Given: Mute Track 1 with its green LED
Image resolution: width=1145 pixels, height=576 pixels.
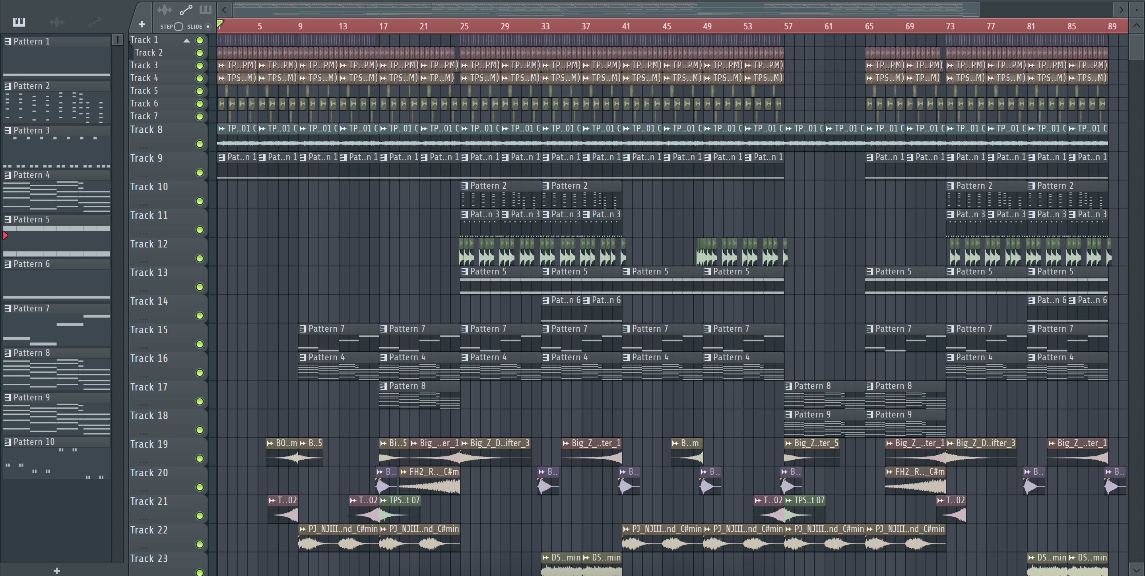Looking at the screenshot, I should [x=200, y=41].
